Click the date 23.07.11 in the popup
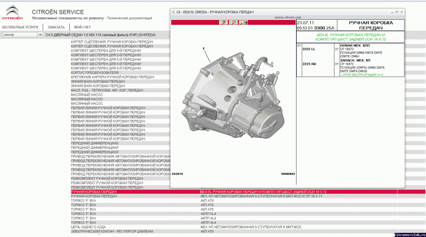 [x=305, y=23]
